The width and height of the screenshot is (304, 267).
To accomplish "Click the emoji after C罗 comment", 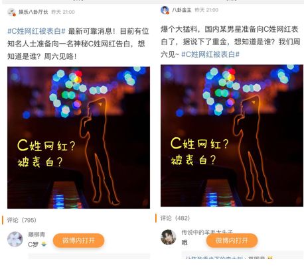I will click(44, 244).
